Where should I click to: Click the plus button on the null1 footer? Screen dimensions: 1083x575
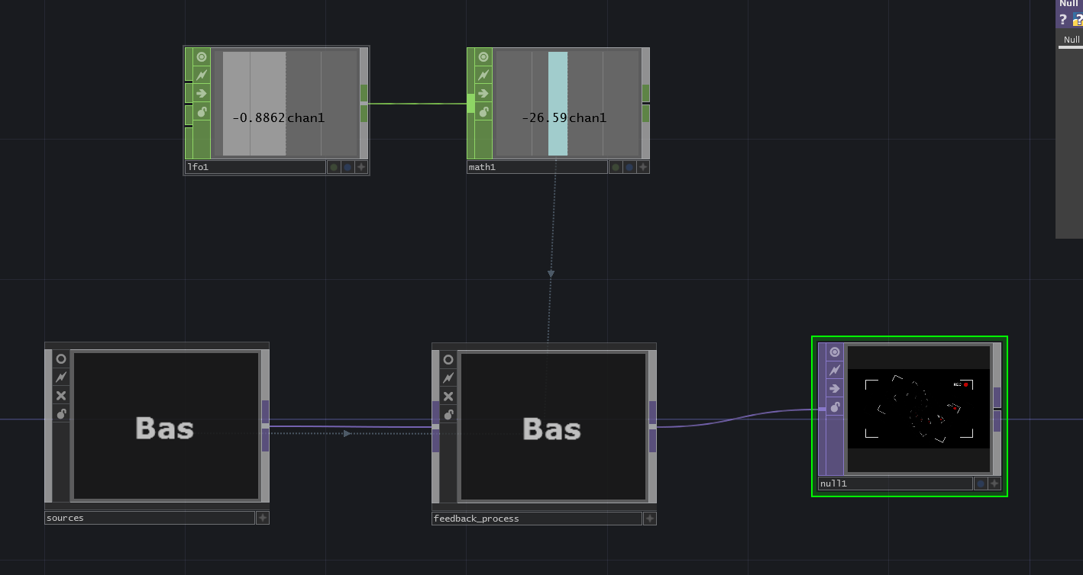(994, 483)
